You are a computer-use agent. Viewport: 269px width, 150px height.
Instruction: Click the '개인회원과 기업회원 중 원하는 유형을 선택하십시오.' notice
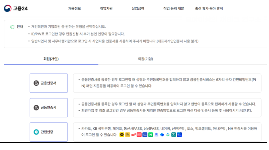pos(68,27)
